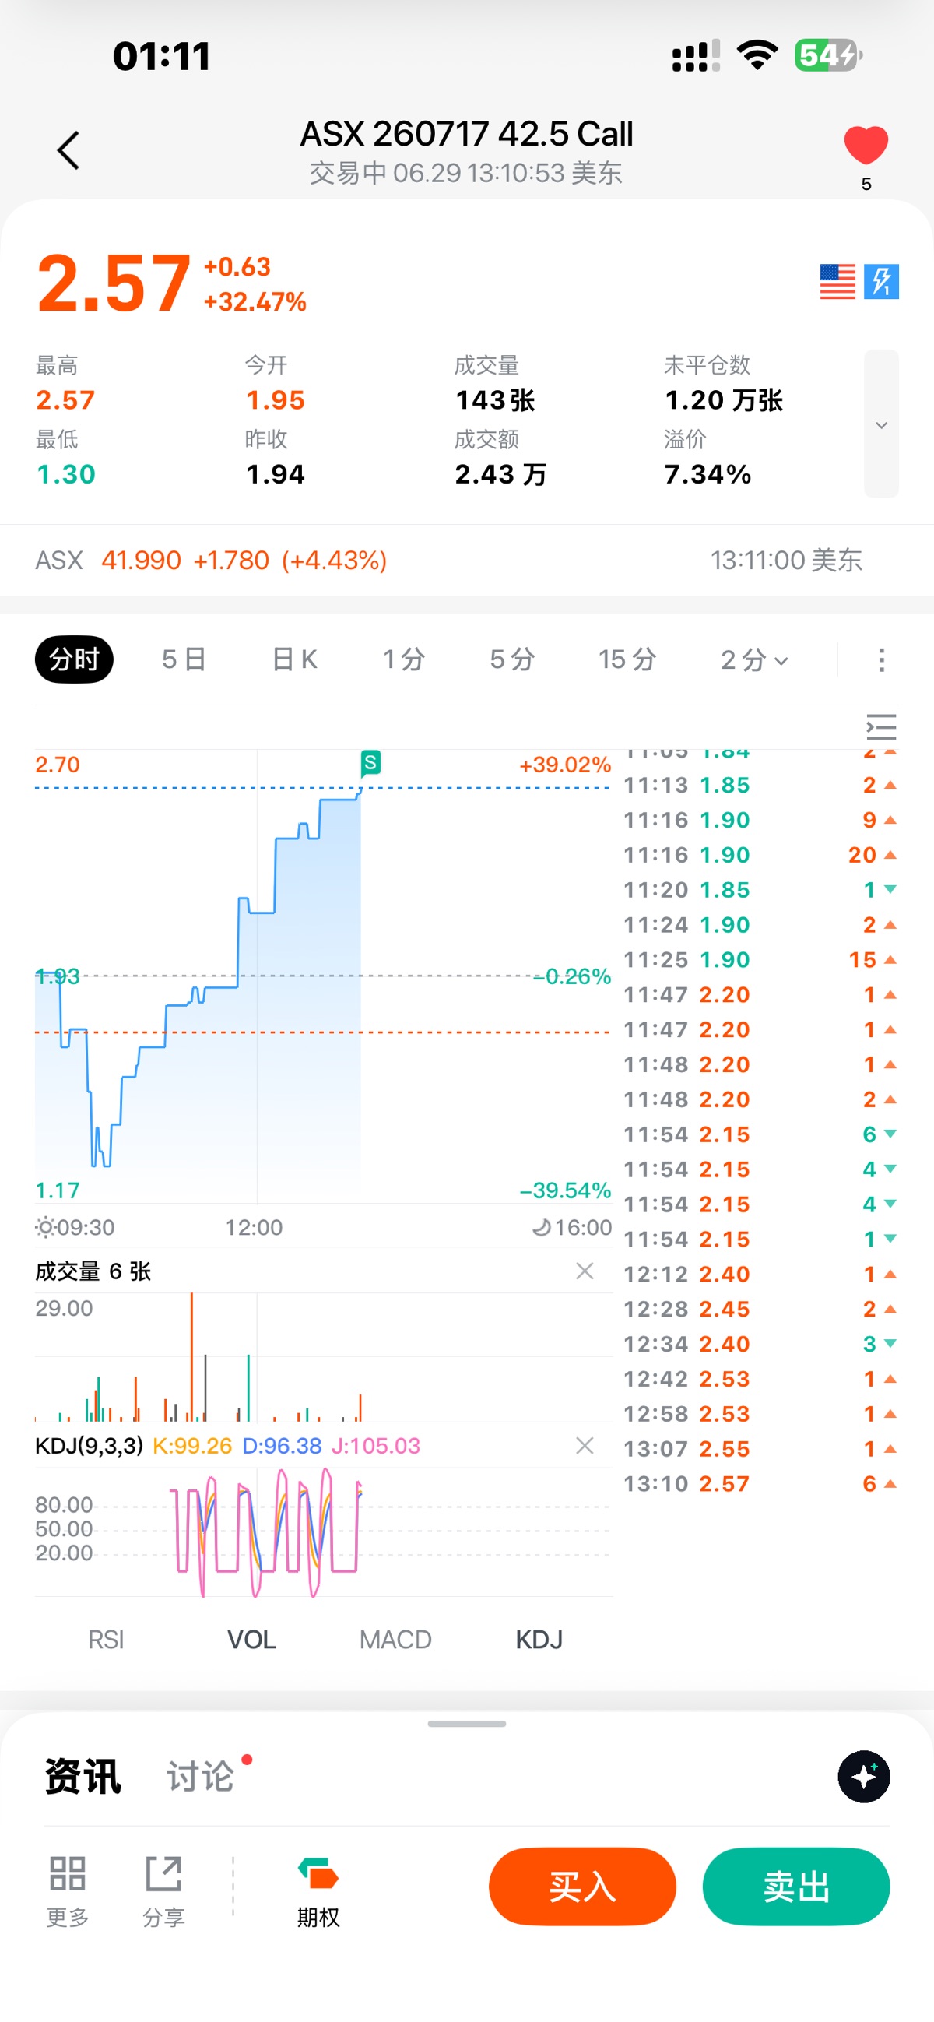The width and height of the screenshot is (934, 2022).
Task: Close the 成交量 volume indicator panel
Action: [585, 1271]
